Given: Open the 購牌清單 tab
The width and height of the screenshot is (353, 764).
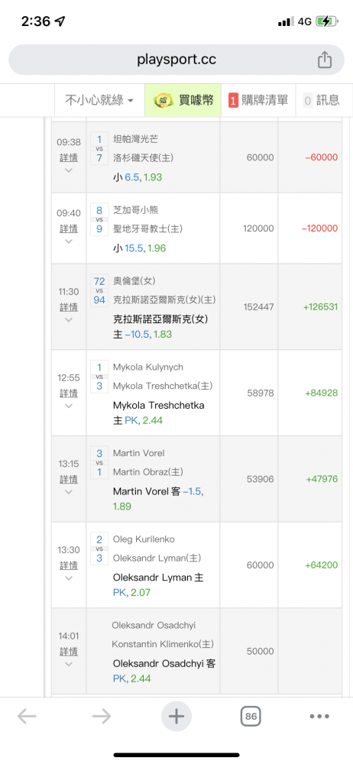Looking at the screenshot, I should coord(258,100).
